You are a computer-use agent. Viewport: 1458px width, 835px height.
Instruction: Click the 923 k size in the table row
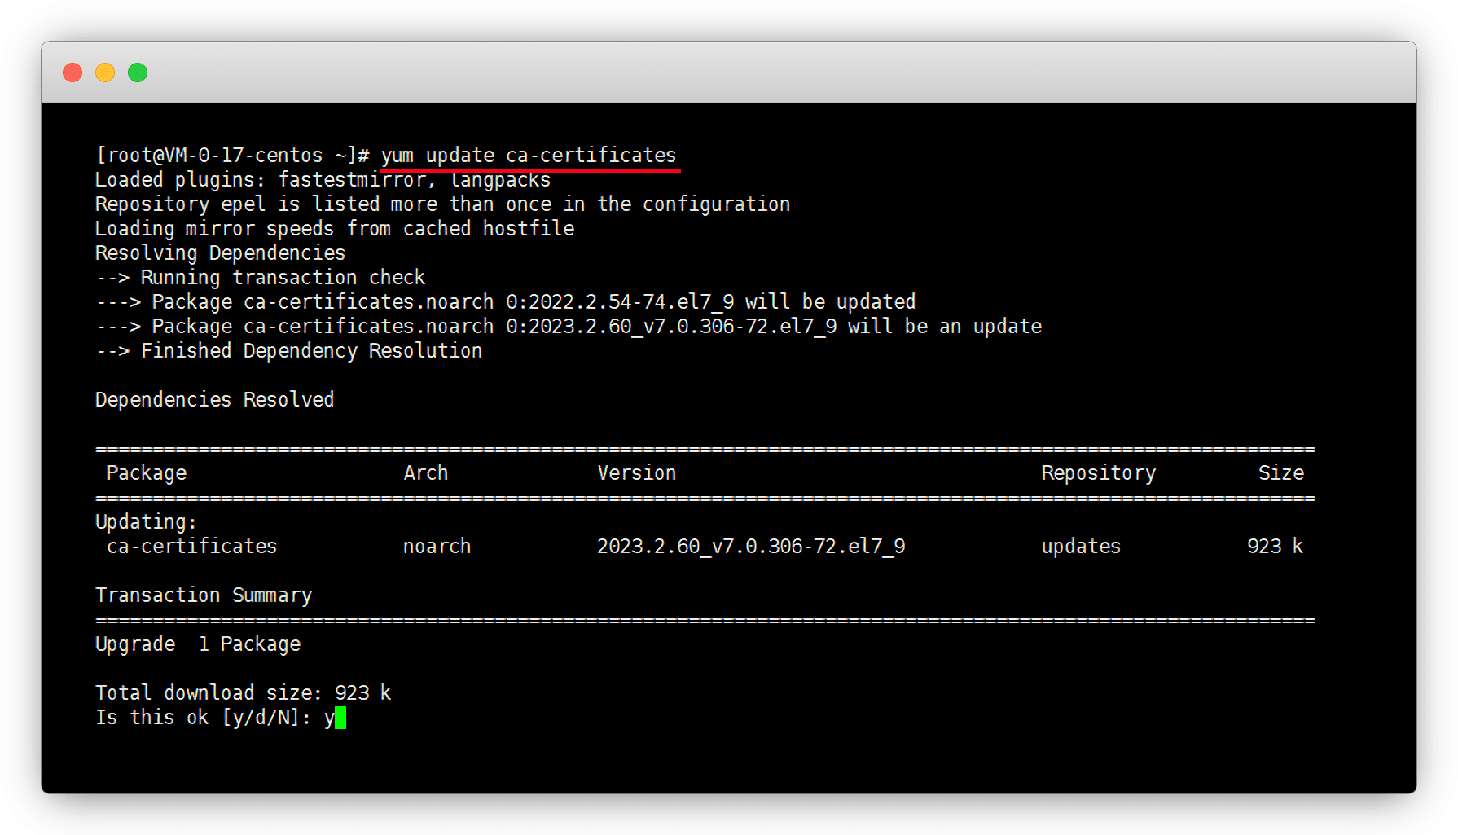[x=1275, y=547]
